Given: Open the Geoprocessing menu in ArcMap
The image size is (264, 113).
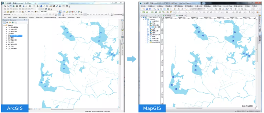Looking at the screenshot, I should [50, 17].
